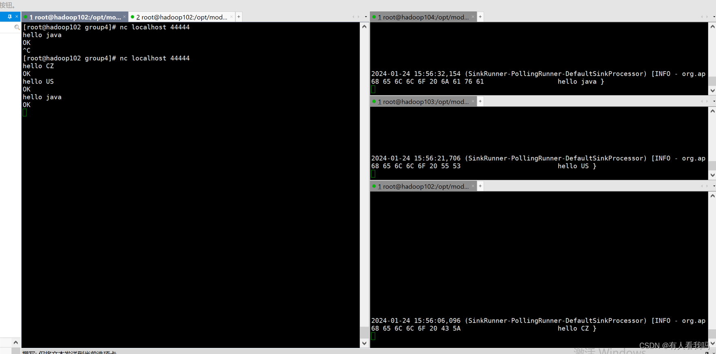Click the next-tab arrow in the hadoop104 pane
Screen dimensions: 716x354
(707, 17)
